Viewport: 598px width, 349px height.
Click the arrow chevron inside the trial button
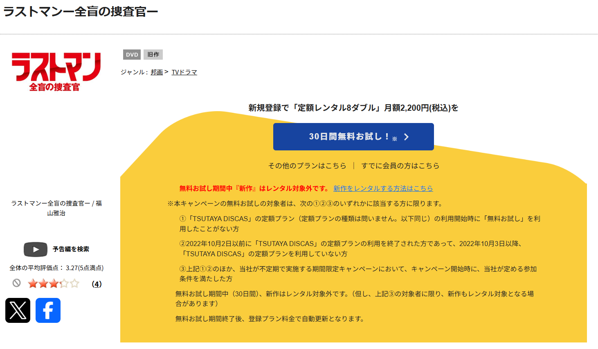tap(406, 136)
